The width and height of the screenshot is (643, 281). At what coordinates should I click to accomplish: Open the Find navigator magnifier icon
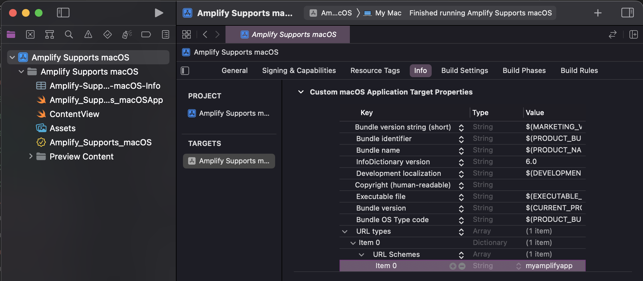point(69,34)
